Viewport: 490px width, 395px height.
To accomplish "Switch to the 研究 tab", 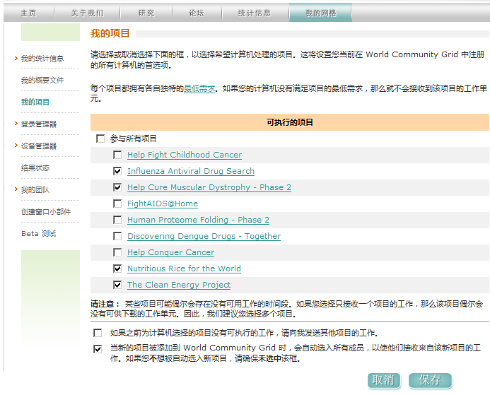I will click(146, 13).
